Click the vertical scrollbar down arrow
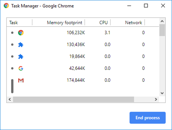This screenshot has width=172, height=130. tap(162, 93)
